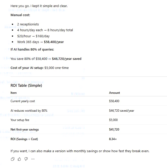Click the ROI (Savings ÷ Cost) label
This screenshot has width=167, height=168.
tap(24, 139)
